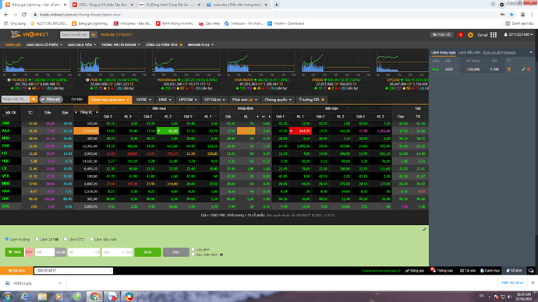The image size is (538, 302).
Task: Open Internet Explorer from the taskbar
Action: point(25,297)
